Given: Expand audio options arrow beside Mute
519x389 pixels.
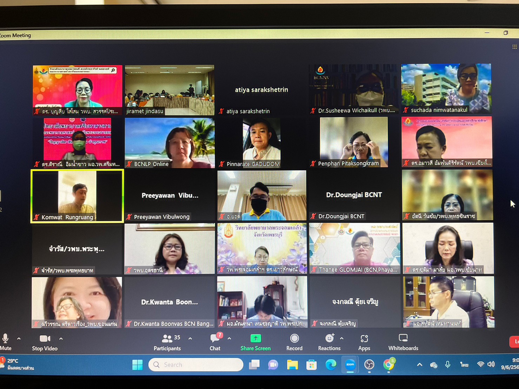Looking at the screenshot, I should pos(19,339).
